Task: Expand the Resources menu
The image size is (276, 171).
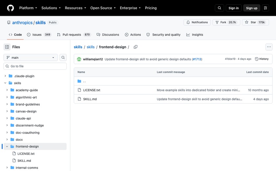Action: [76, 8]
